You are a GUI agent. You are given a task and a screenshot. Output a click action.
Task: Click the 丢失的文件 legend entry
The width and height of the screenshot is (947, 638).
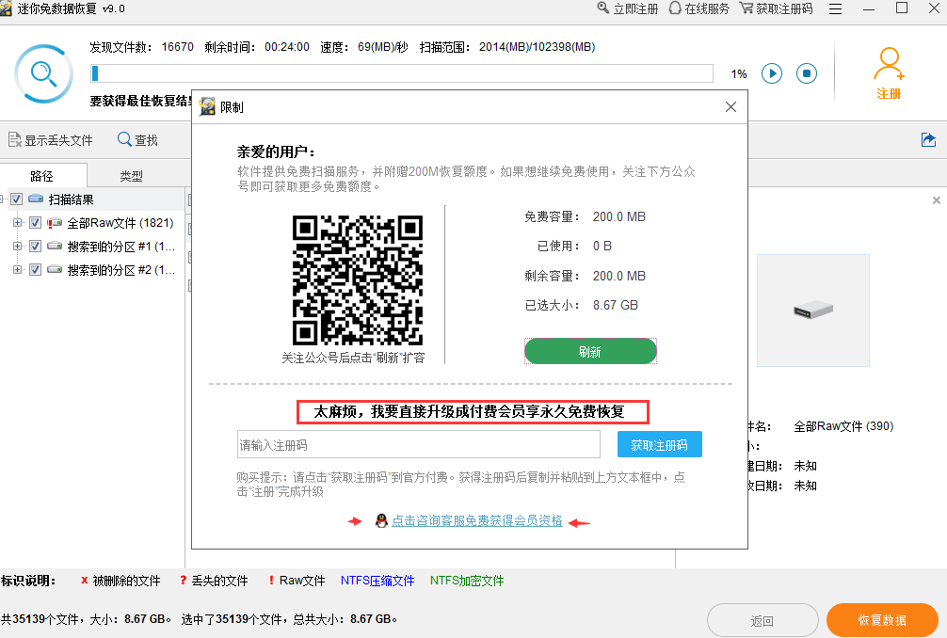214,581
